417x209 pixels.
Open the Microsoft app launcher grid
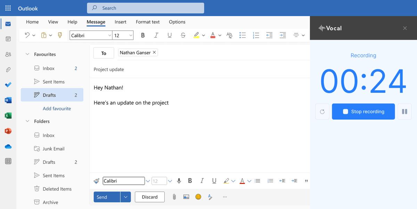pyautogui.click(x=8, y=8)
